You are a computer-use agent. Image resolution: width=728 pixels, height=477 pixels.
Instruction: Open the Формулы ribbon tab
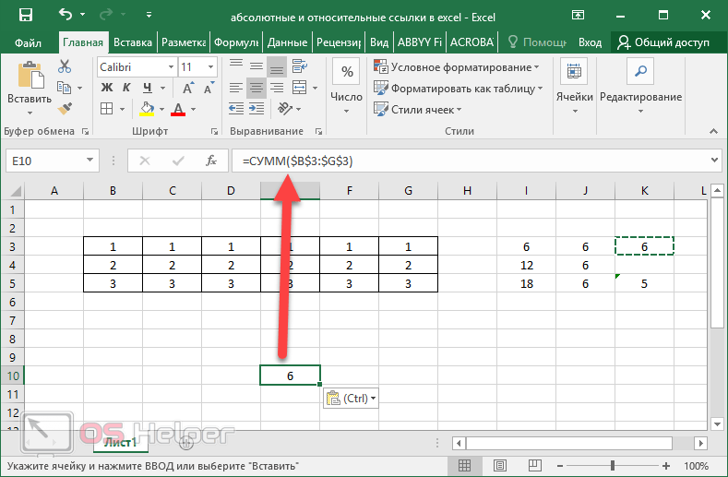pyautogui.click(x=236, y=42)
